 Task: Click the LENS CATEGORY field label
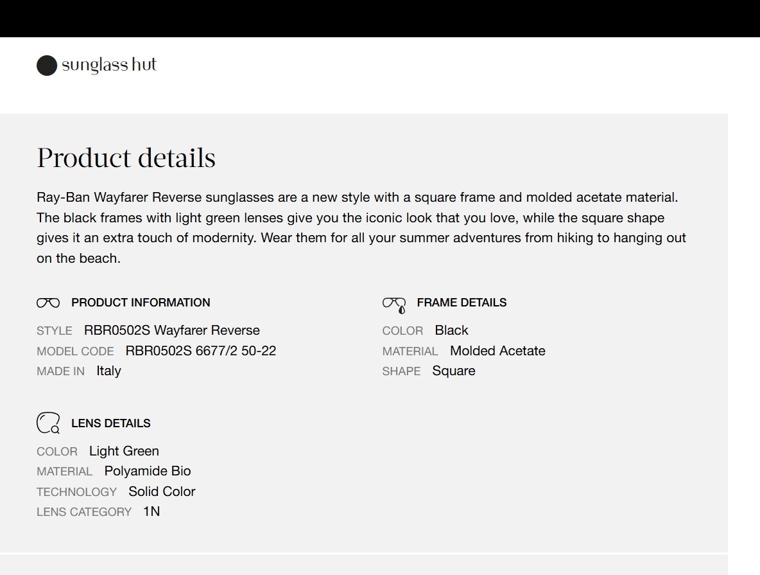click(84, 512)
